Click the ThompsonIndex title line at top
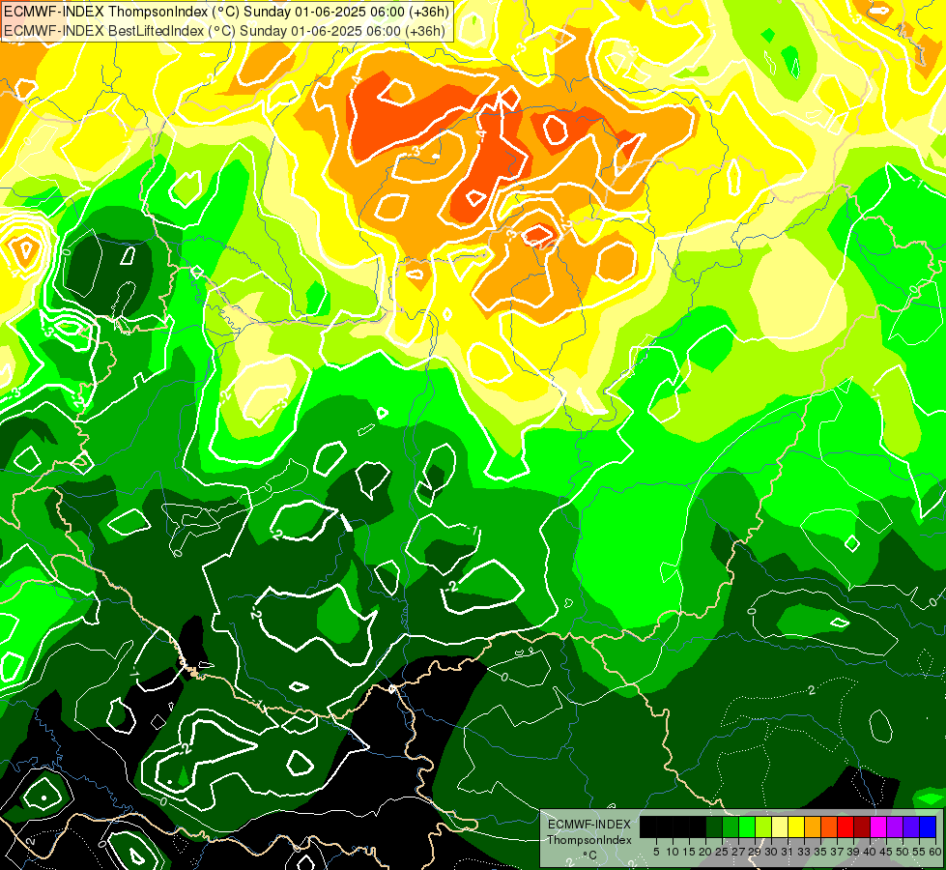This screenshot has height=870, width=946. pos(227,12)
